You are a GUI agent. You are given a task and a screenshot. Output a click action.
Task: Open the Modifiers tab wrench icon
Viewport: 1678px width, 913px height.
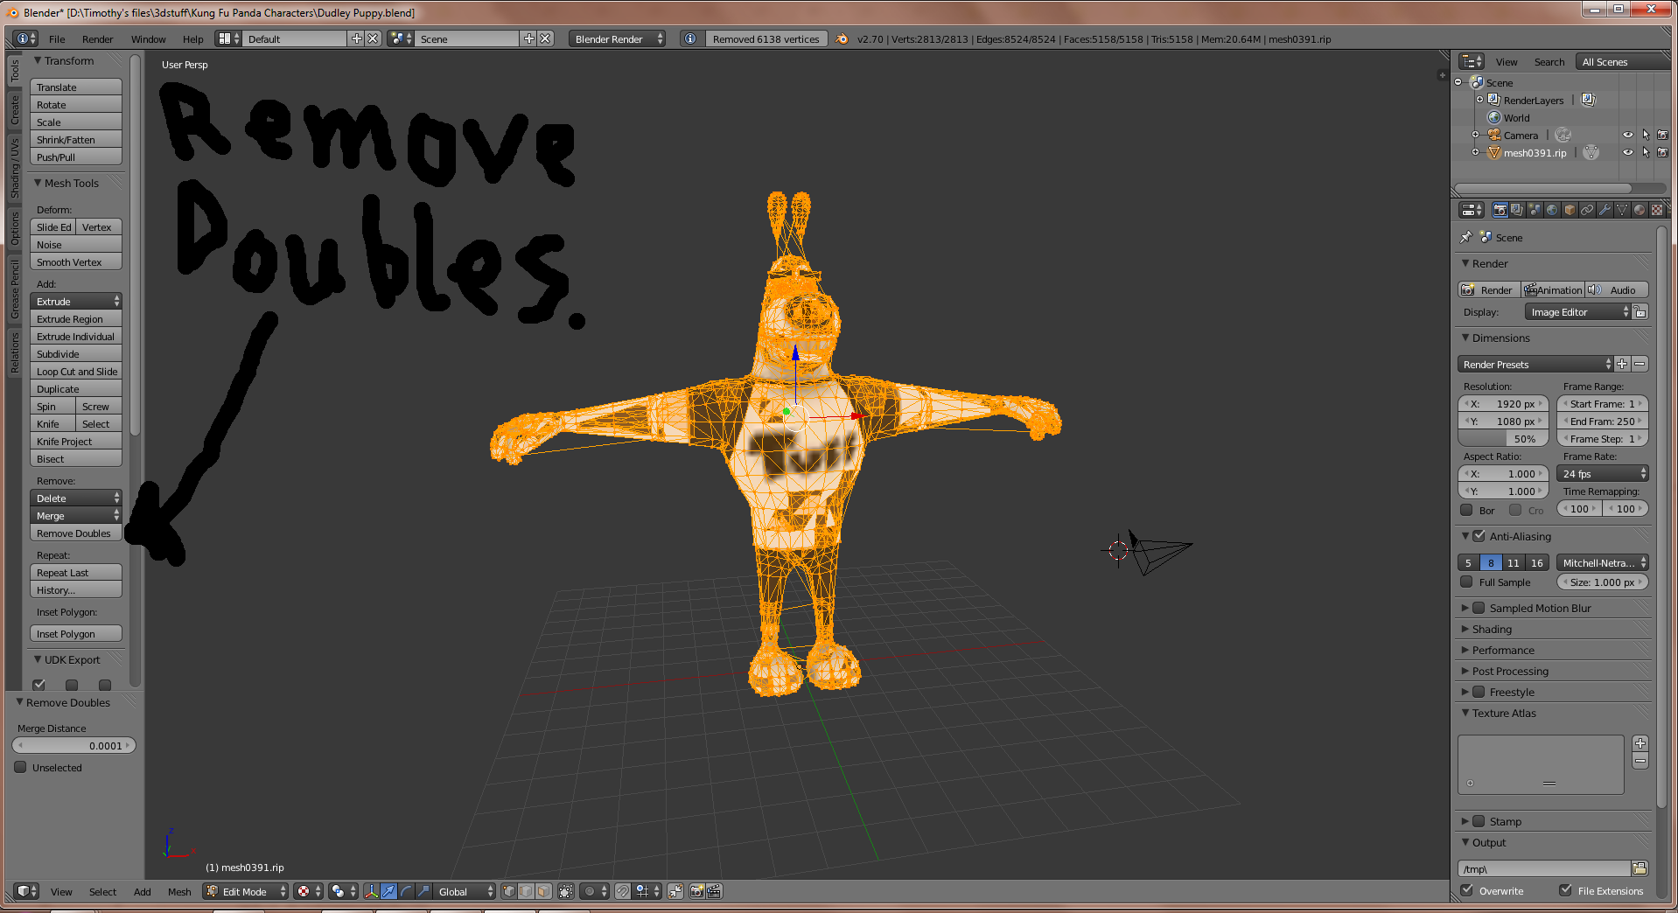click(x=1605, y=210)
